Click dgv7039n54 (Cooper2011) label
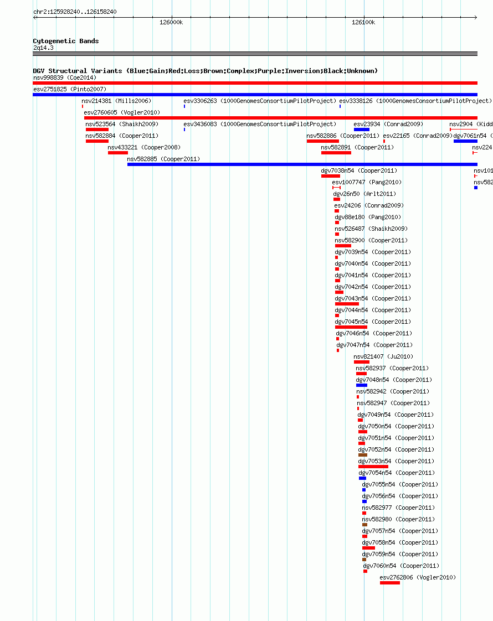This screenshot has height=621, width=493. pyautogui.click(x=373, y=252)
